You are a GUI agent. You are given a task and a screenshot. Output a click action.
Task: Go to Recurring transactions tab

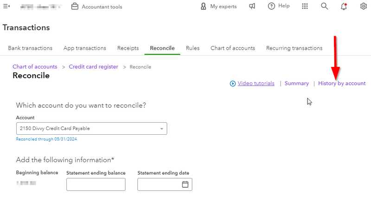294,48
